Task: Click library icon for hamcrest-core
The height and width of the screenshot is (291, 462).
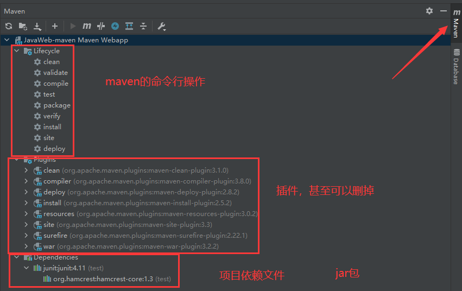Action: [x=47, y=279]
